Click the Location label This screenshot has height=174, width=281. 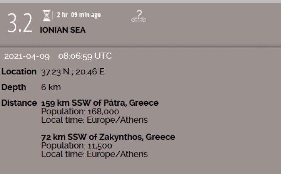19,72
